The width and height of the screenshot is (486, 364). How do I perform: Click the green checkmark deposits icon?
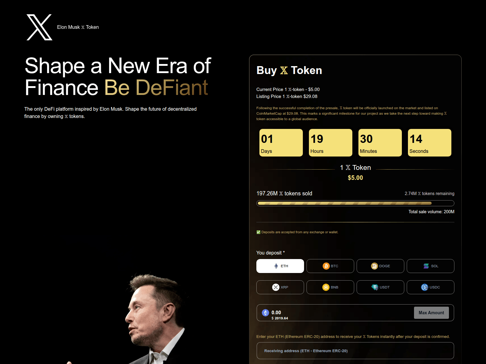tap(258, 232)
